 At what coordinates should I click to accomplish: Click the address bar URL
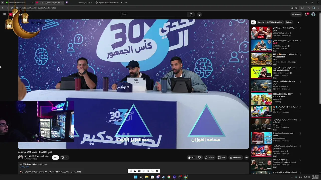[x=38, y=8]
